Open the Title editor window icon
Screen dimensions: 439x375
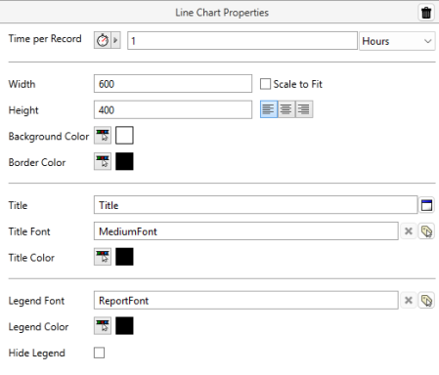click(x=426, y=205)
